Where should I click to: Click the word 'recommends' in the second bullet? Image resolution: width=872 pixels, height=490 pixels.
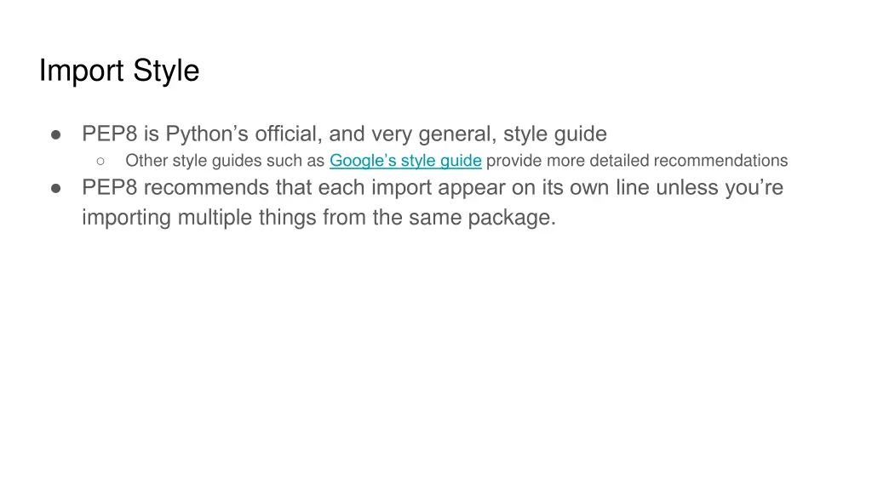click(x=206, y=188)
